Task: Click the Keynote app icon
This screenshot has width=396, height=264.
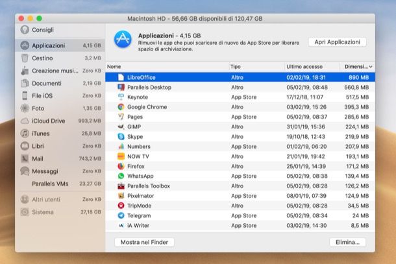Action: (x=121, y=97)
